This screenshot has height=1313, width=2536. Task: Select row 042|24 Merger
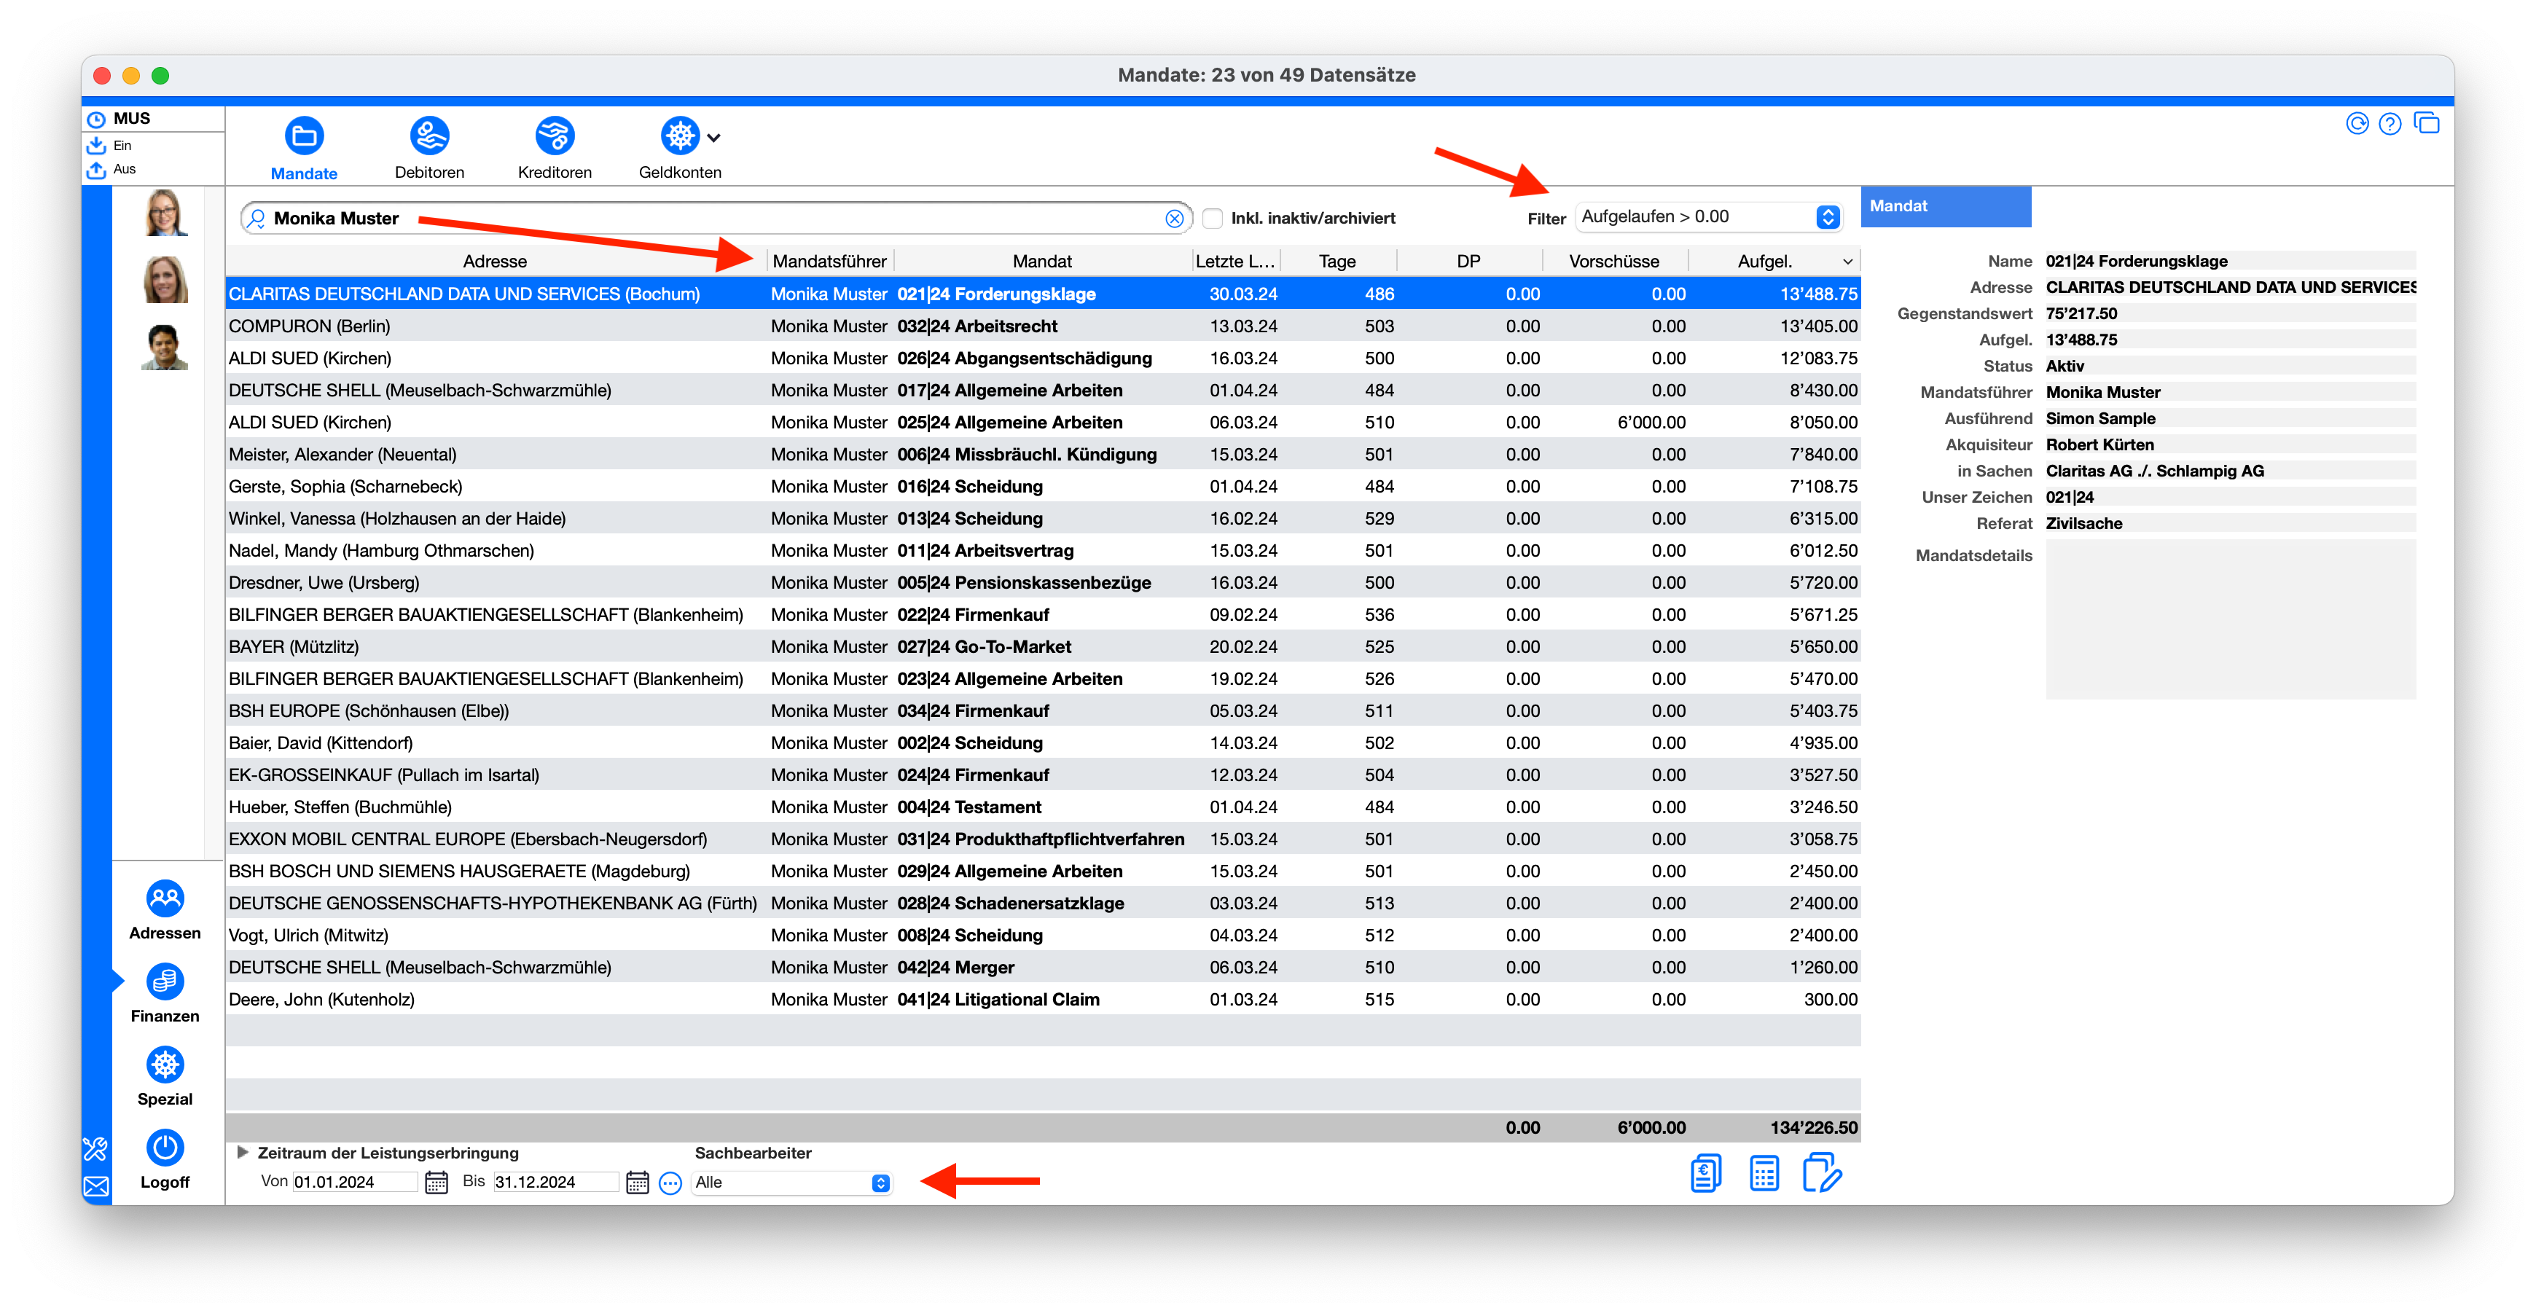[x=1043, y=968]
